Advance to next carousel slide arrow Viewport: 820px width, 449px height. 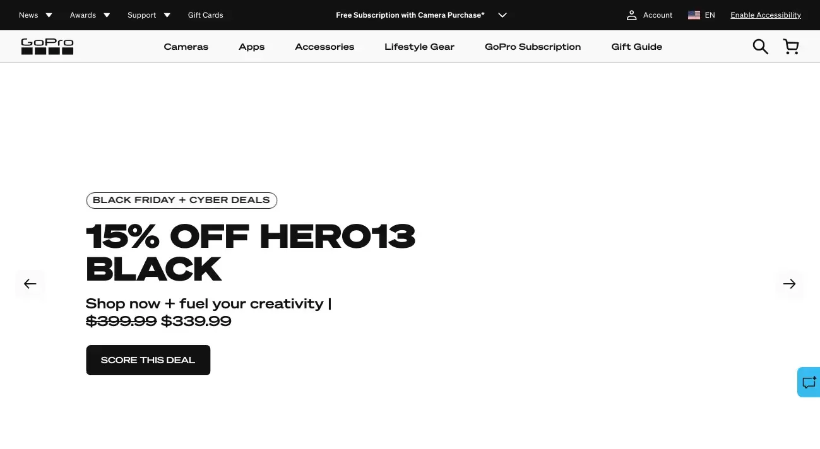(789, 284)
